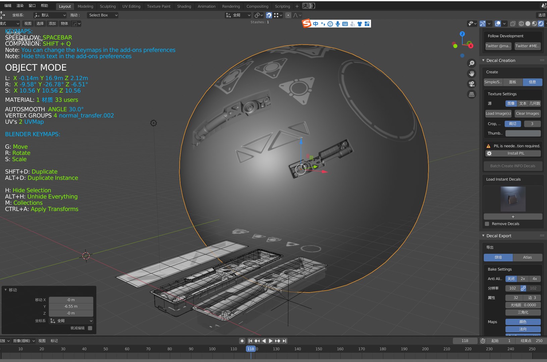The image size is (547, 362).
Task: Switch to the Modeling workspace tab
Action: click(85, 6)
